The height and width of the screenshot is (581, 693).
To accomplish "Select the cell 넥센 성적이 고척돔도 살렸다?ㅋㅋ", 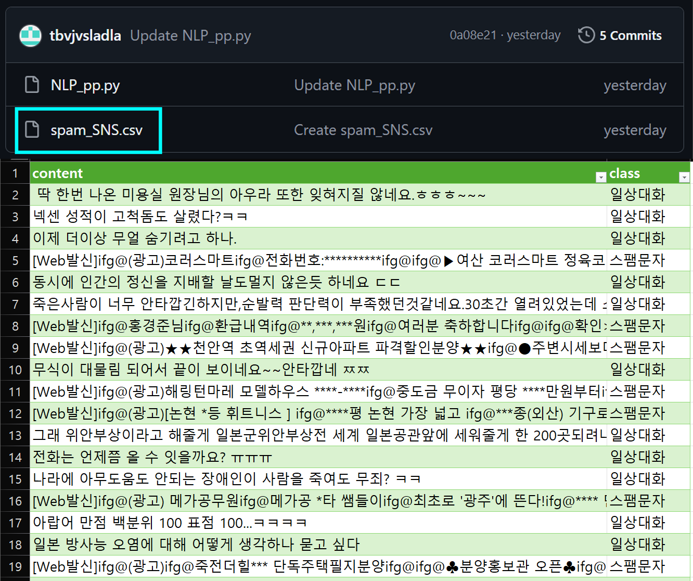I will coord(318,217).
